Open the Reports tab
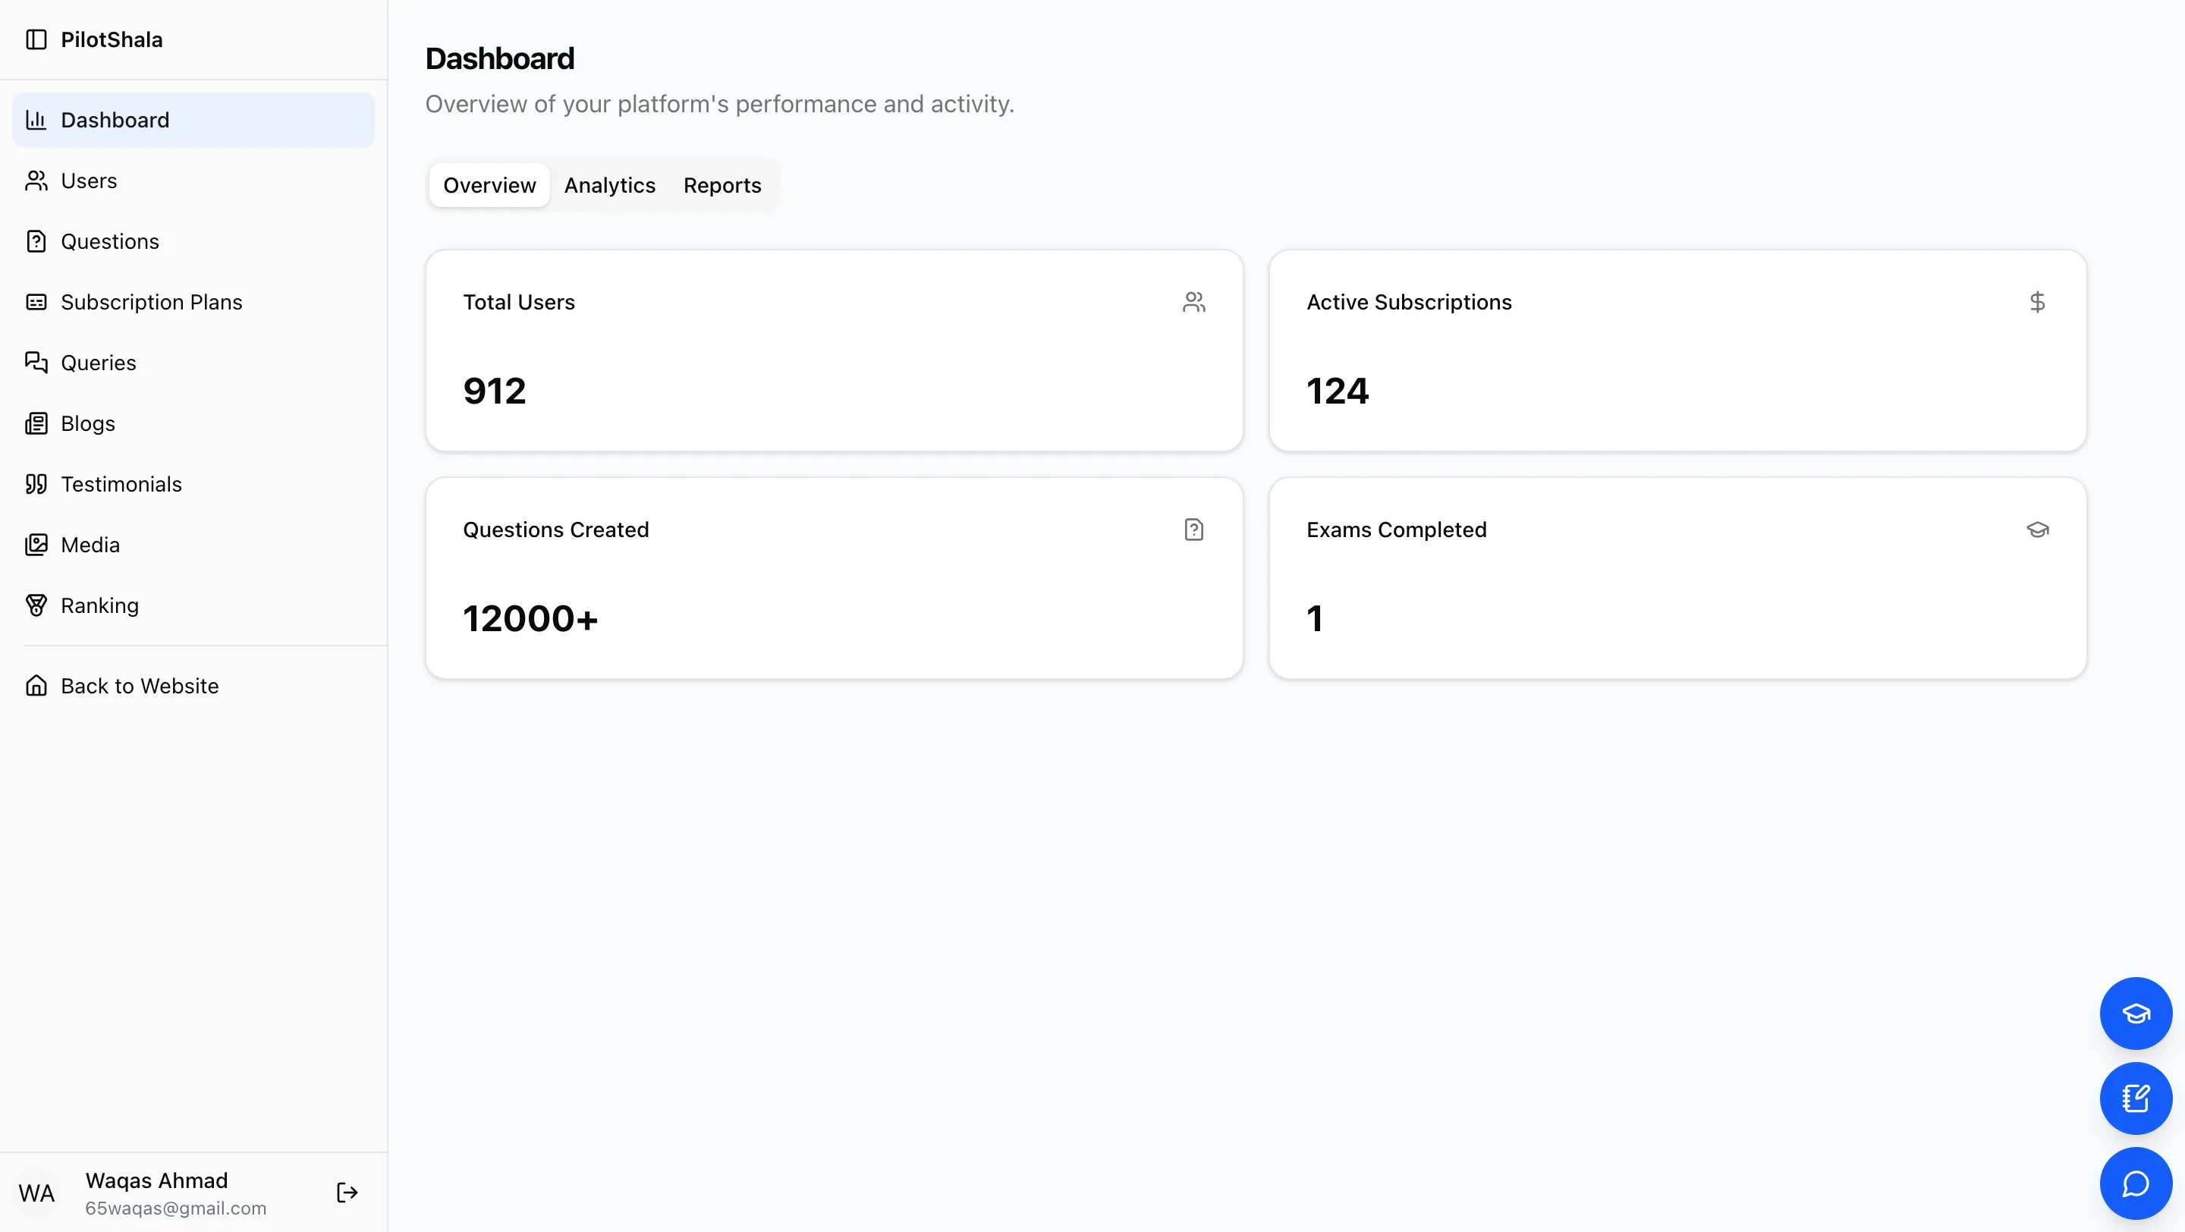Screen dimensions: 2185x1232 click(722, 185)
